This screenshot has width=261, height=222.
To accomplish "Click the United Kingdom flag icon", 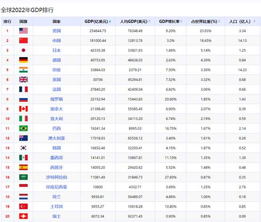I will pos(24,79).
